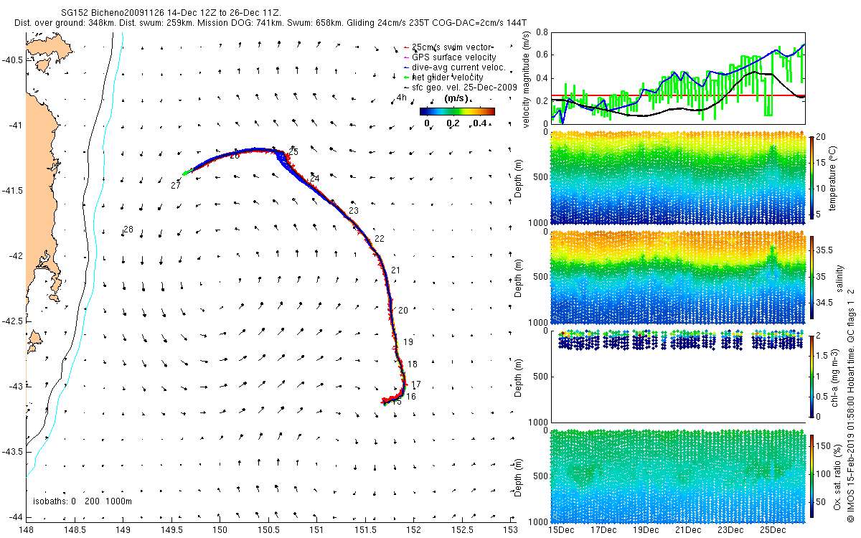
Task: Click the velocity color scale bar
Action: (x=457, y=111)
